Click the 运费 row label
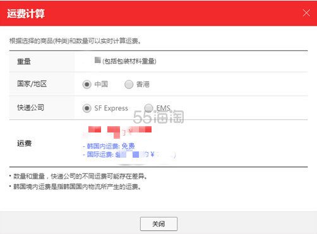 (24, 143)
